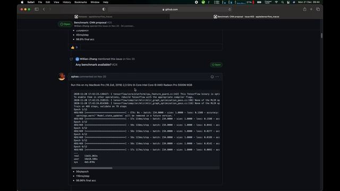
Task: Open ephes user avatar
Action: [62, 76]
